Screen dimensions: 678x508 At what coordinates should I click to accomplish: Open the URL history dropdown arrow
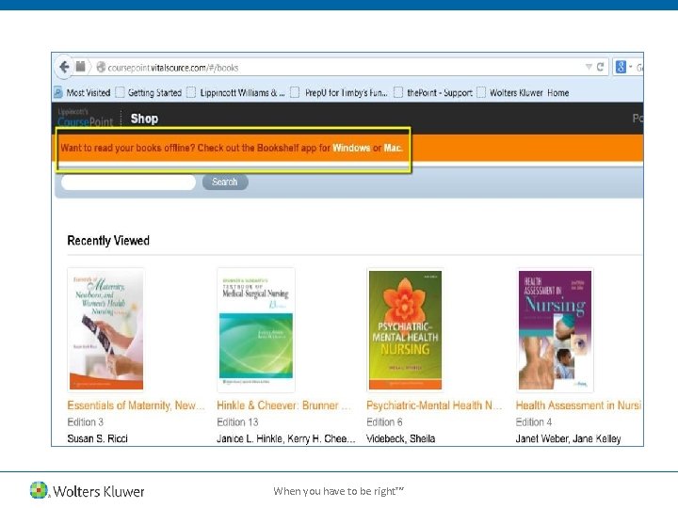589,67
